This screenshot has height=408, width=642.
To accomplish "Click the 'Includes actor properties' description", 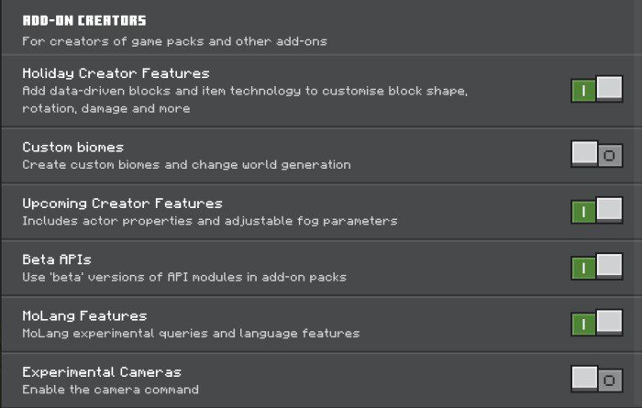I will [x=209, y=221].
